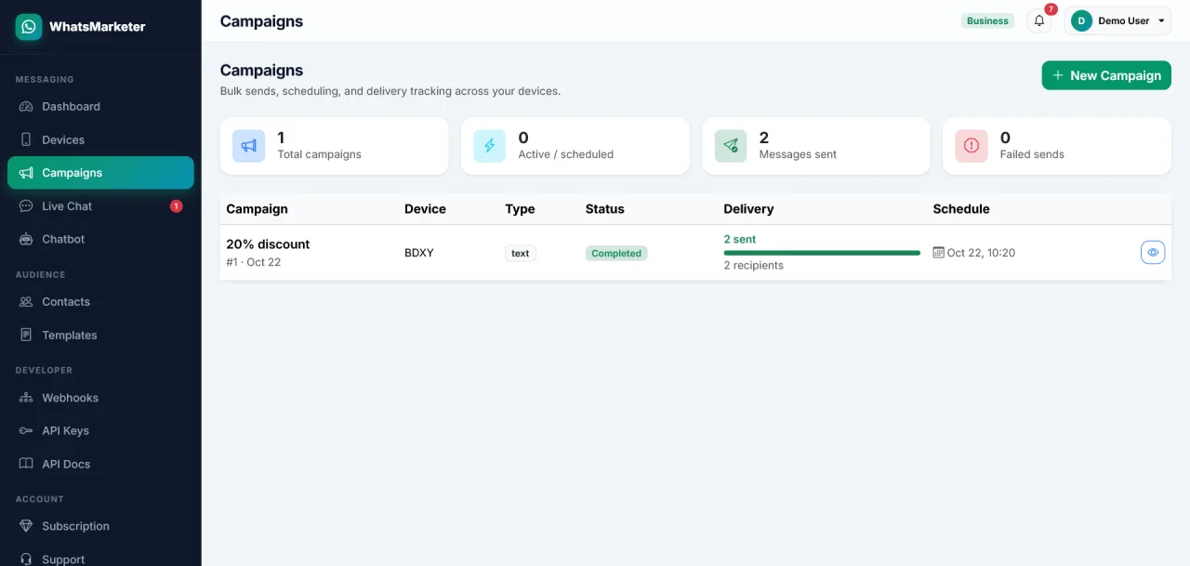Click the 'Oct 22, 10:20' schedule text

(x=981, y=253)
